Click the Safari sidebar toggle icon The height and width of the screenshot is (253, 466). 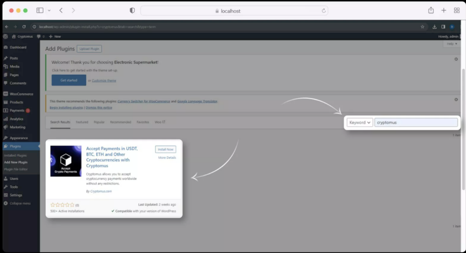[40, 10]
